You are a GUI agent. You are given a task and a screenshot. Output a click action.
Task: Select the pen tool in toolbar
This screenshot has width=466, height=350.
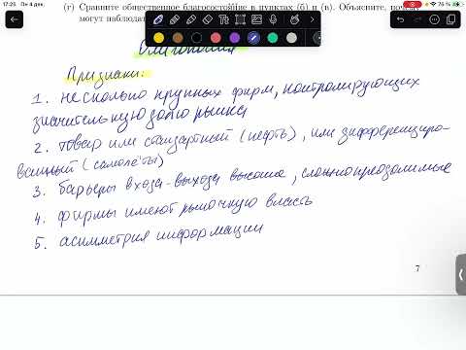click(157, 19)
